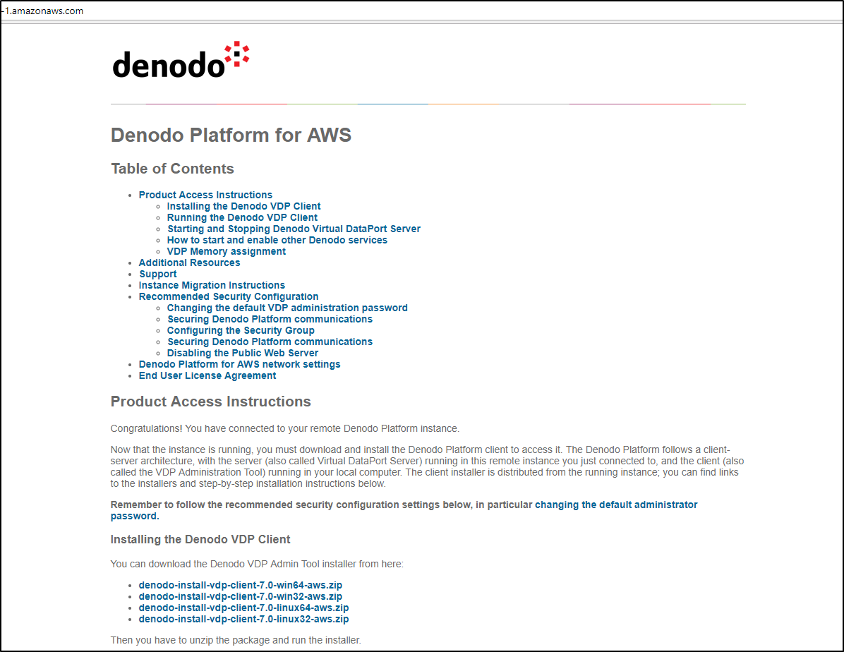Screen dimensions: 844x652
Task: Jump to VDP Memory assignment
Action: pos(226,251)
